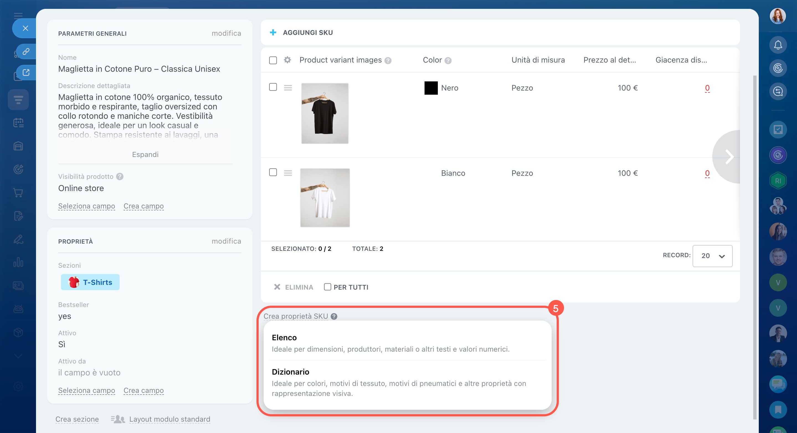Click modifica in Parametri generali
The height and width of the screenshot is (433, 797).
point(226,33)
